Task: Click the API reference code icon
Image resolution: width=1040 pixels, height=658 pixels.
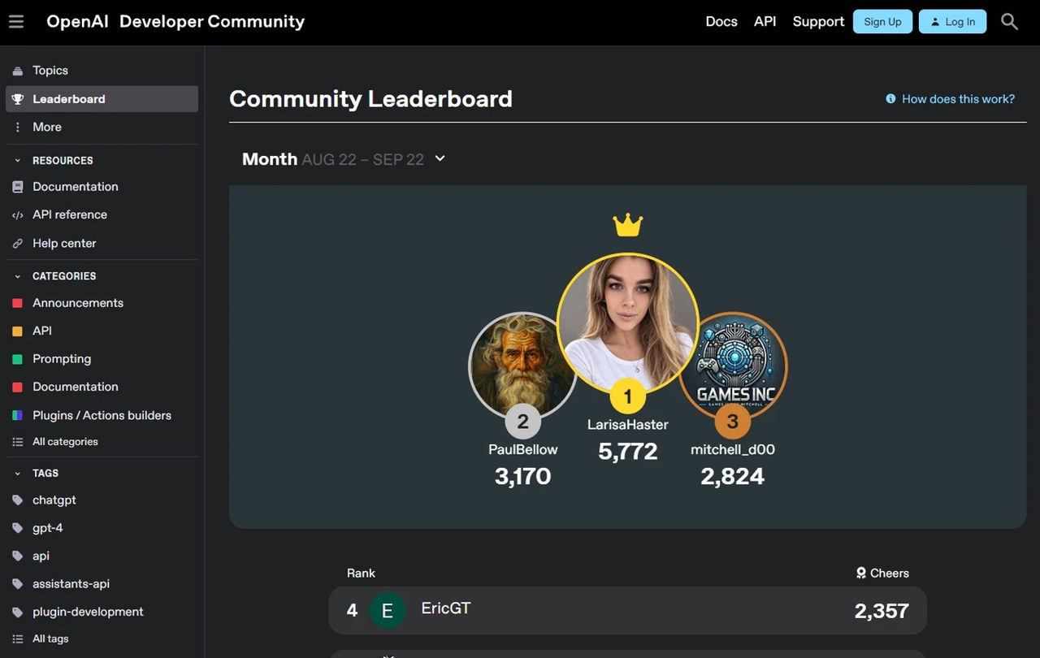Action: click(x=18, y=215)
